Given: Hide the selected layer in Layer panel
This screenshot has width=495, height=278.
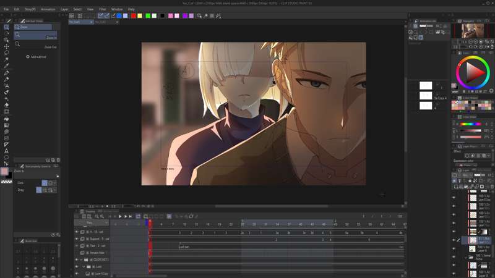Looking at the screenshot, I should [454, 240].
